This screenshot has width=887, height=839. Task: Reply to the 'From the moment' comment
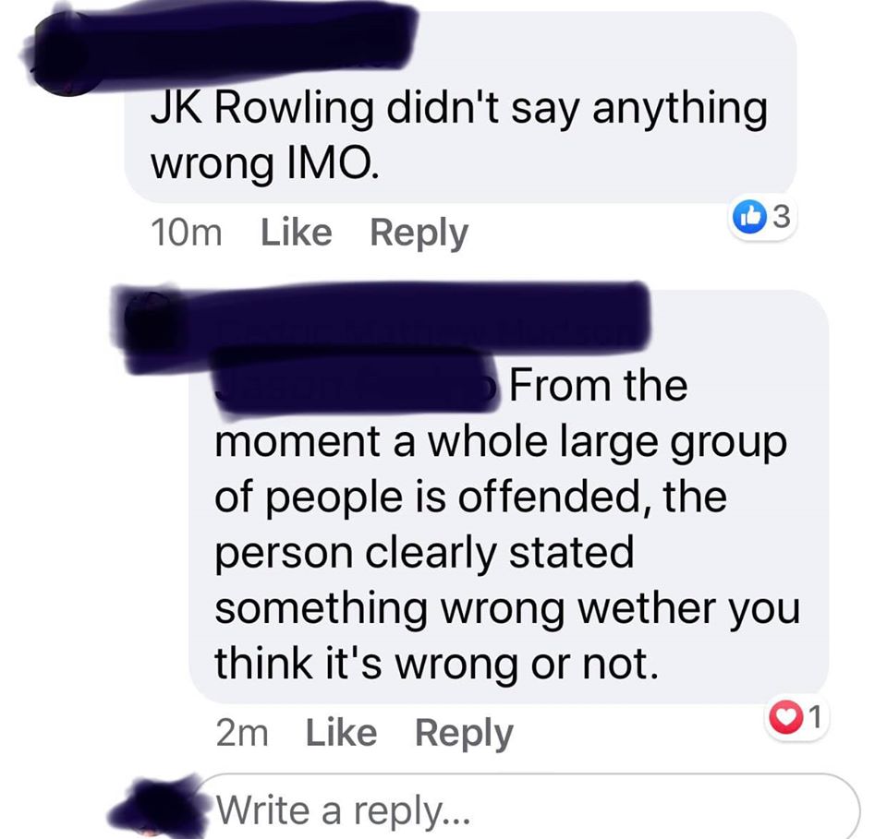[x=464, y=734]
